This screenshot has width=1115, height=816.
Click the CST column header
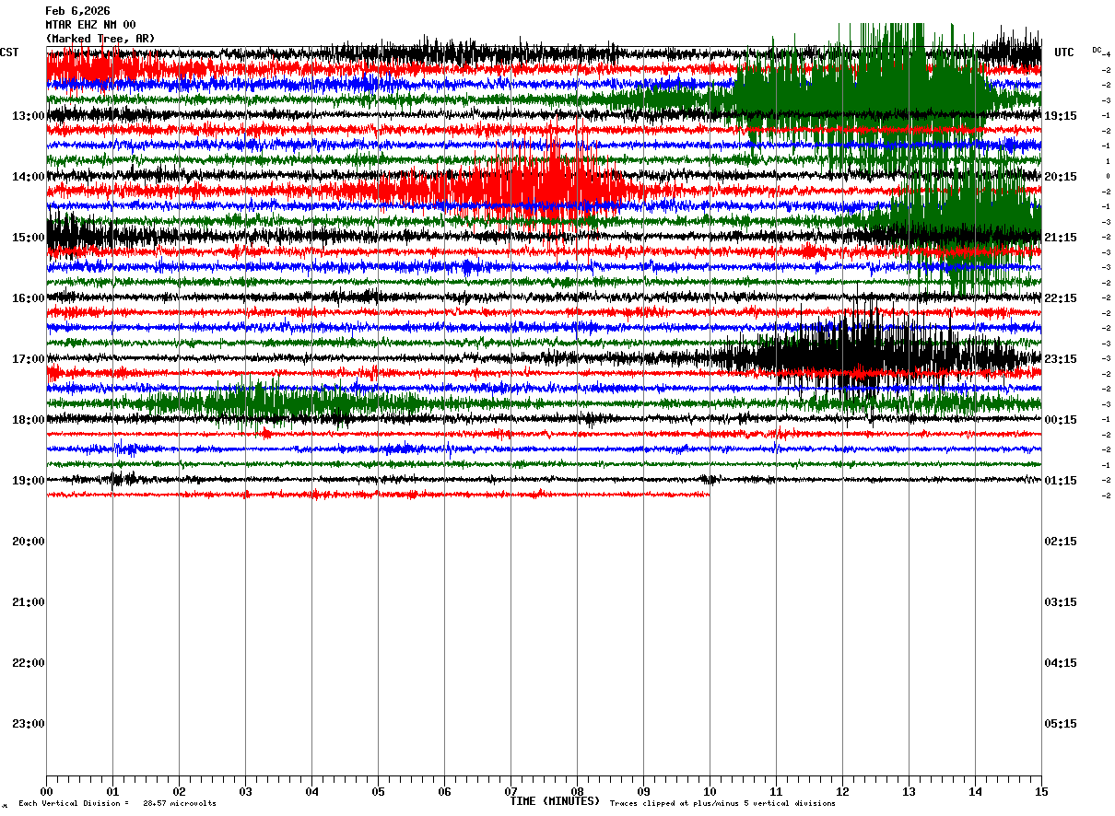point(9,52)
